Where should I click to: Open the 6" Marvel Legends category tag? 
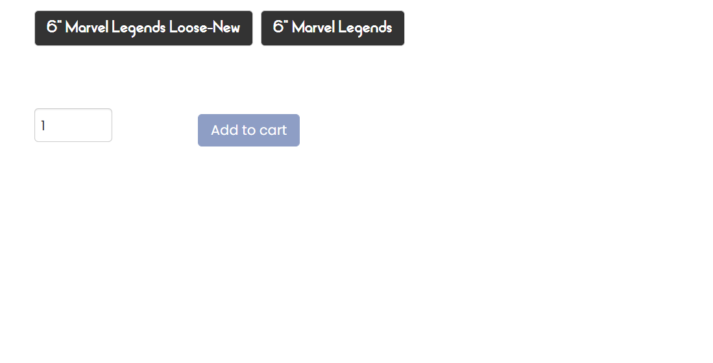click(x=332, y=28)
